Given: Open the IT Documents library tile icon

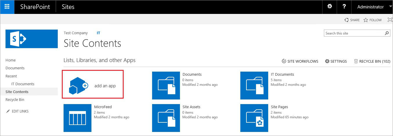Looking at the screenshot, I should [254, 86].
